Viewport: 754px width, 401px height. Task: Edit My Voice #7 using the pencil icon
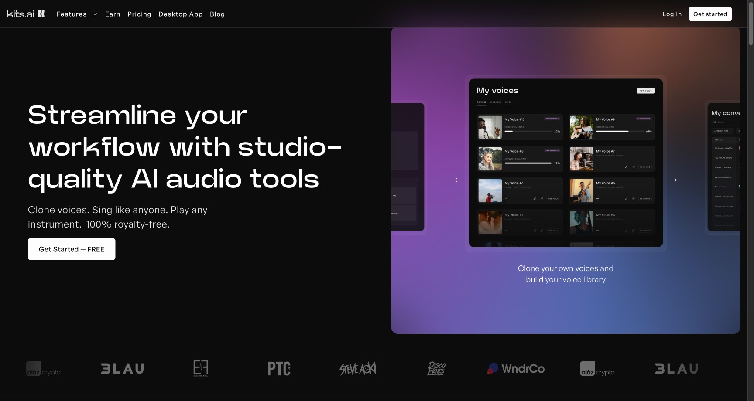click(626, 167)
